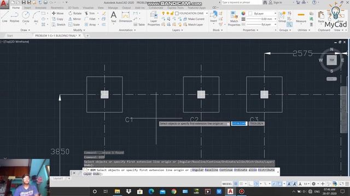This screenshot has height=196, width=350.
Task: Insert a Table
Action: [139, 24]
